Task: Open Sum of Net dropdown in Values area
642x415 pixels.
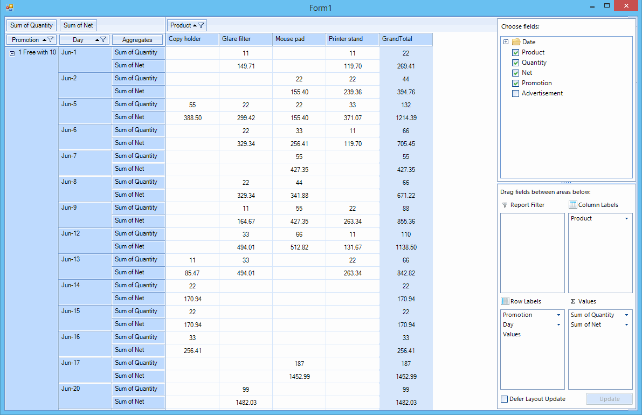Action: coord(626,324)
